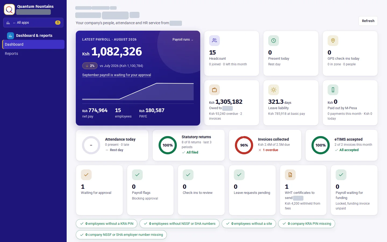This screenshot has height=242, width=387.
Task: Go back to All apps
Action: 33,23
